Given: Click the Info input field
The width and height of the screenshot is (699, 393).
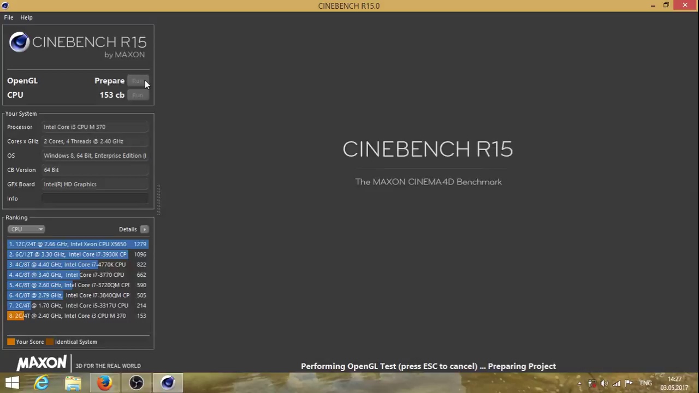Looking at the screenshot, I should (x=95, y=199).
